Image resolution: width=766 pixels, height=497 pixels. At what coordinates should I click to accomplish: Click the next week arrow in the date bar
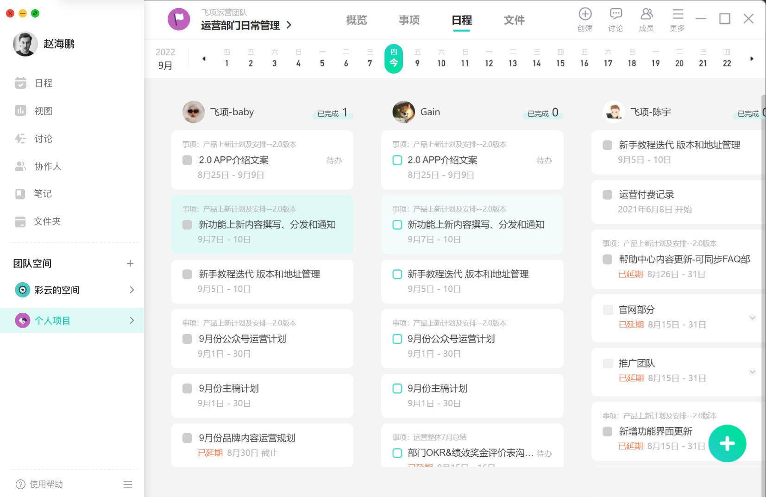pos(752,59)
